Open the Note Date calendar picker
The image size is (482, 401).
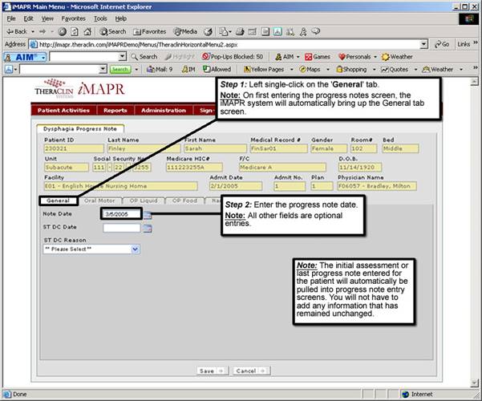(x=148, y=214)
